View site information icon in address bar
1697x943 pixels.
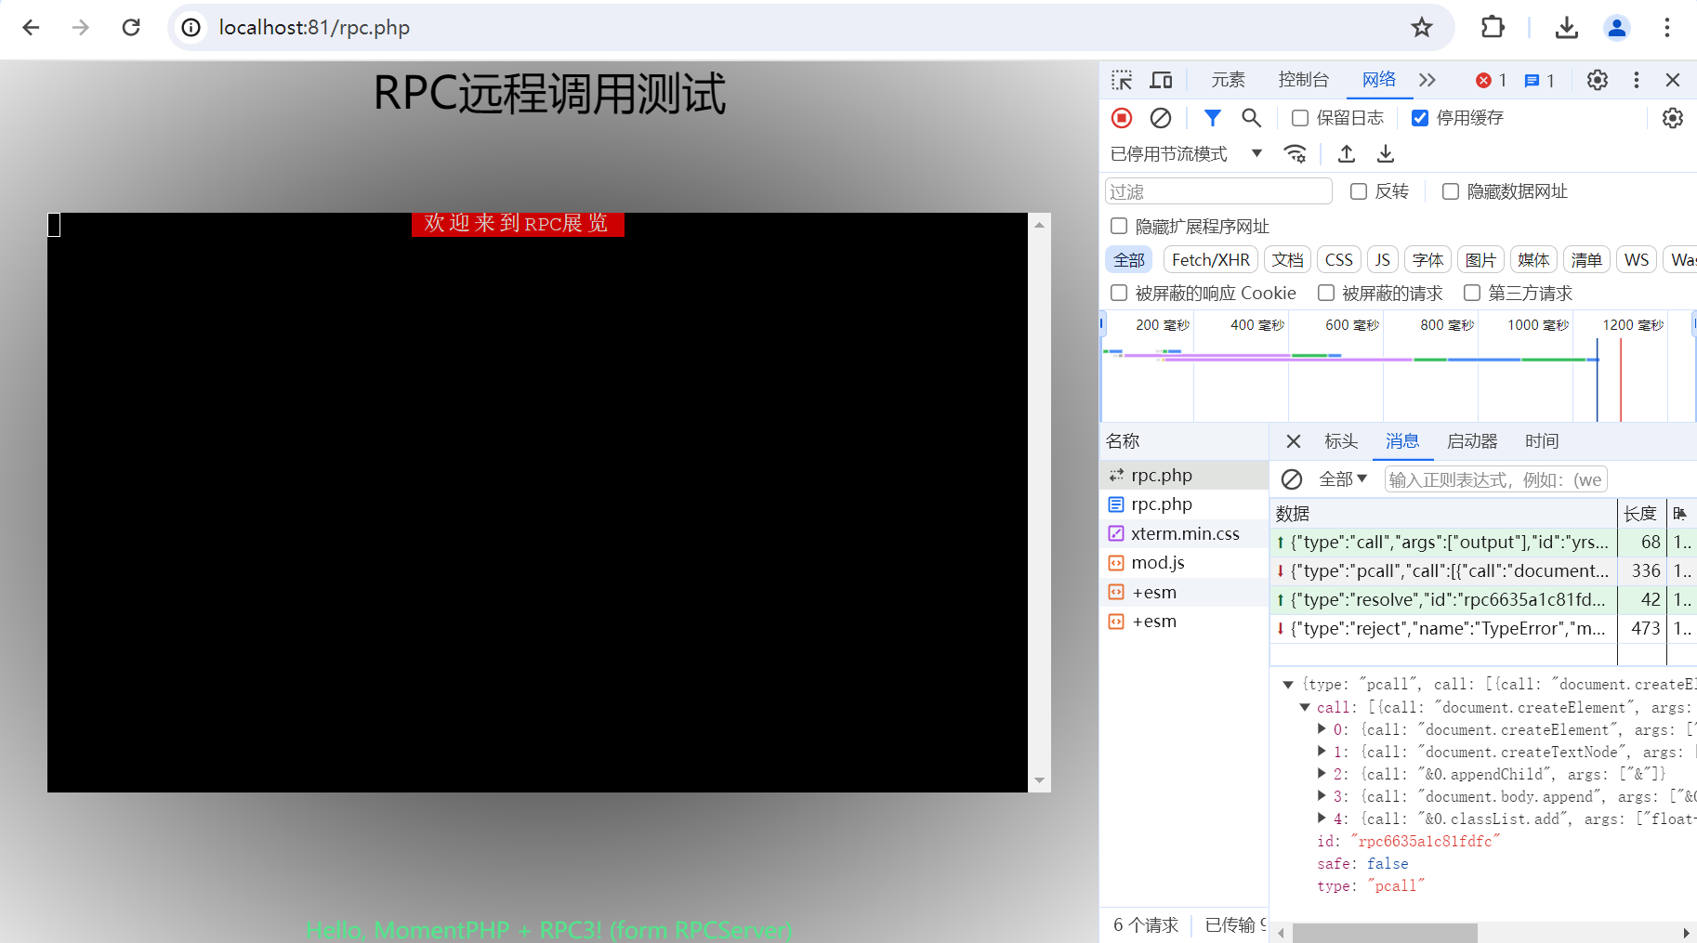click(191, 28)
